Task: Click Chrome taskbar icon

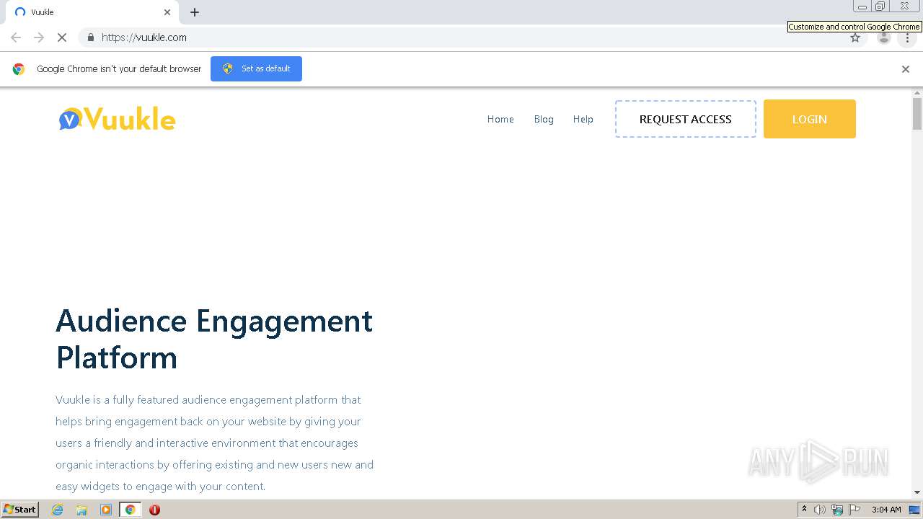Action: 131,510
